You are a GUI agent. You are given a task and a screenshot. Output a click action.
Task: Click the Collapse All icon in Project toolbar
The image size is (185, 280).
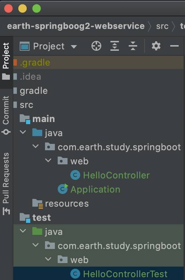pos(133,46)
